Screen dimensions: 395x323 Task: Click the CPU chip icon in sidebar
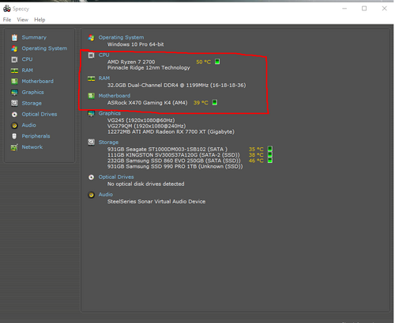tap(14, 59)
